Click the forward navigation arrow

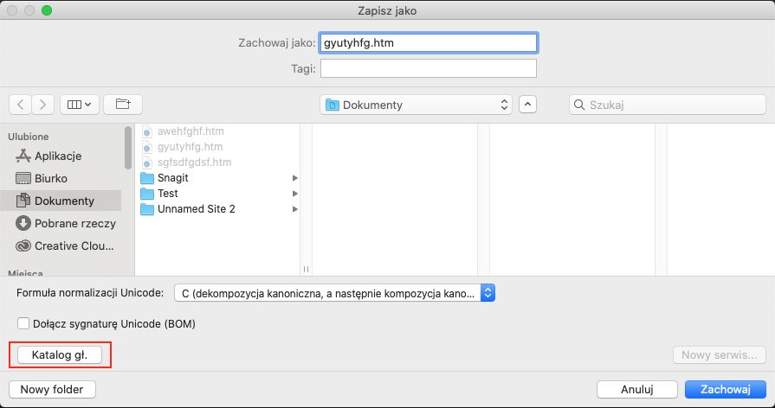(44, 105)
